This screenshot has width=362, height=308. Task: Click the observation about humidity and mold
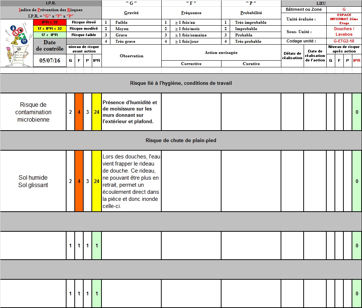click(x=131, y=112)
